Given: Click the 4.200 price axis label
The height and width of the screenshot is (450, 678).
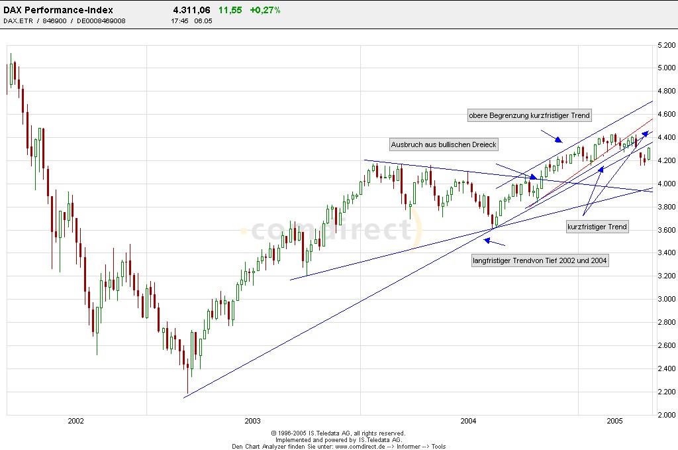Looking at the screenshot, I should pyautogui.click(x=666, y=160).
